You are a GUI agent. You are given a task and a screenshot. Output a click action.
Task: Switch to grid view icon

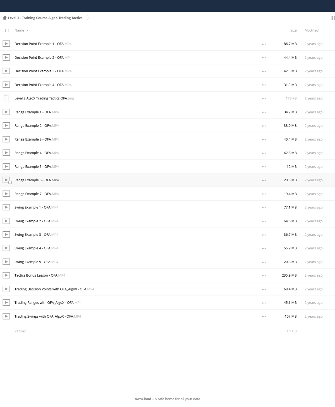coord(333,18)
